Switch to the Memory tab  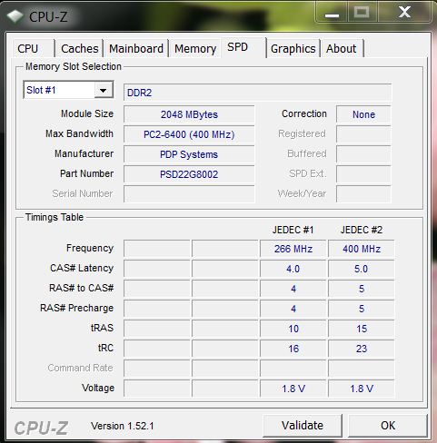[x=195, y=48]
